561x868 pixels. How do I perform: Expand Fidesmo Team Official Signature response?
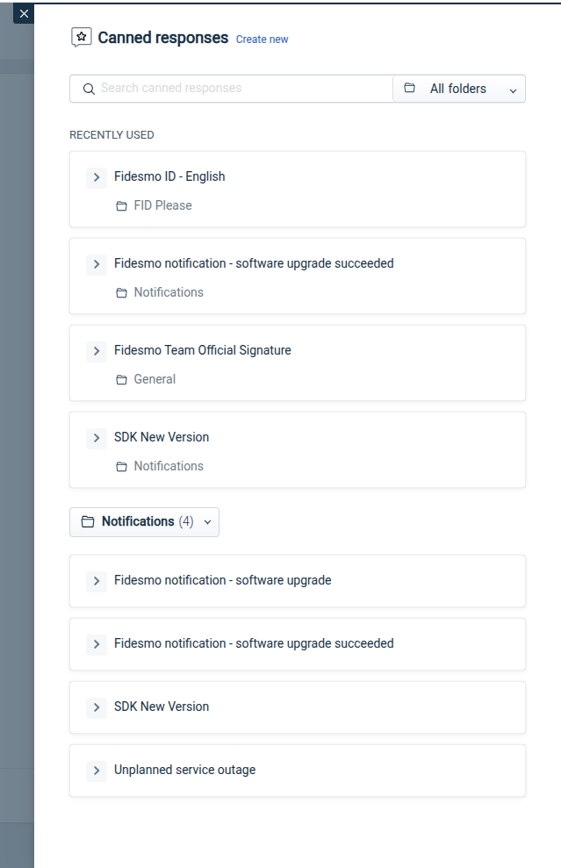pos(97,351)
